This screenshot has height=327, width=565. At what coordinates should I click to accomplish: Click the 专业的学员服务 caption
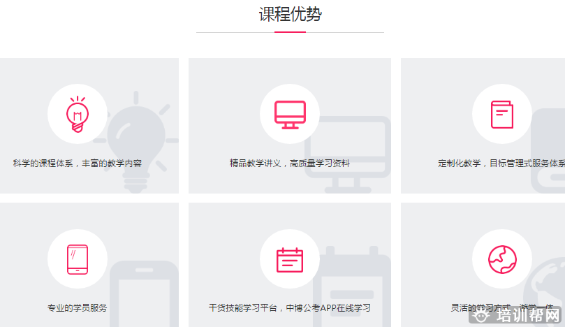pos(77,307)
